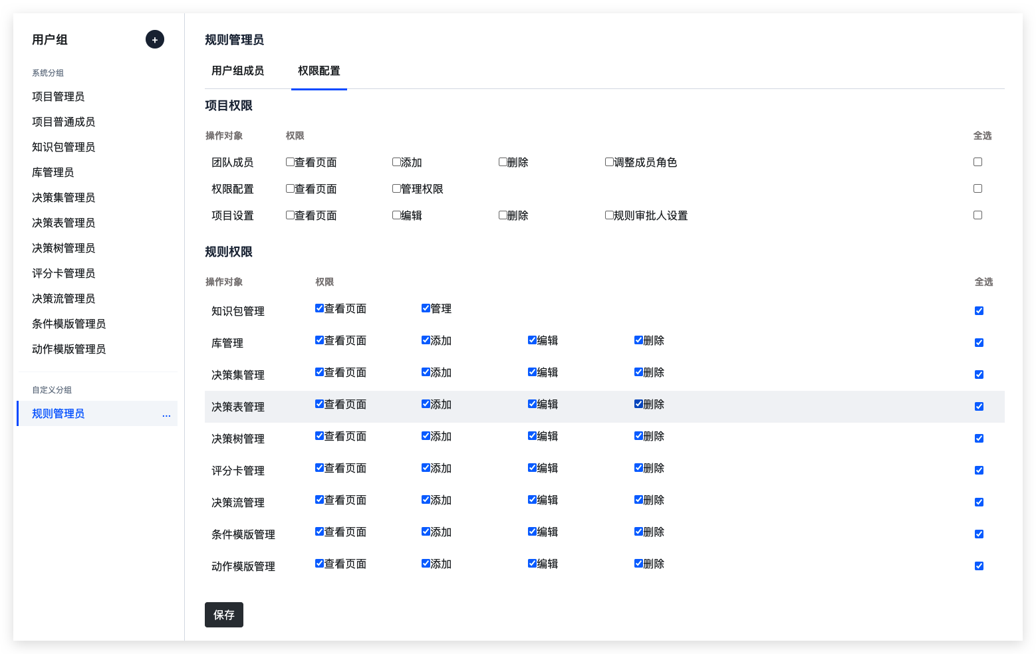Viewport: 1036px width, 654px height.
Task: Click the 保存 button
Action: 223,615
